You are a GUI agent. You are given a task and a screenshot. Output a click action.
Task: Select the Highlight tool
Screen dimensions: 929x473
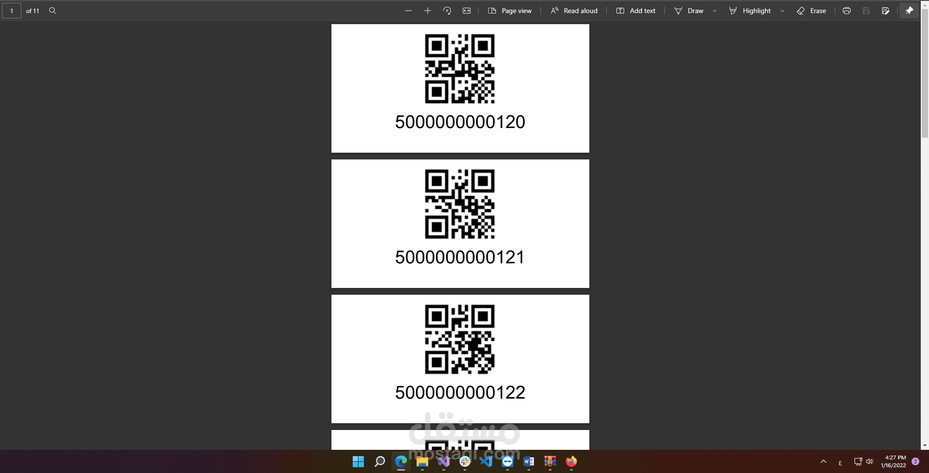pyautogui.click(x=750, y=11)
